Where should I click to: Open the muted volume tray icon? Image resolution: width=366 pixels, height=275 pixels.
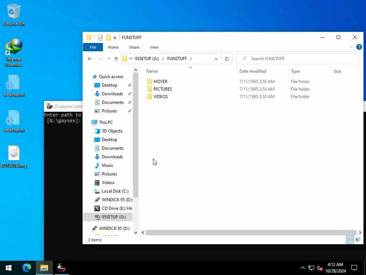tap(320, 268)
